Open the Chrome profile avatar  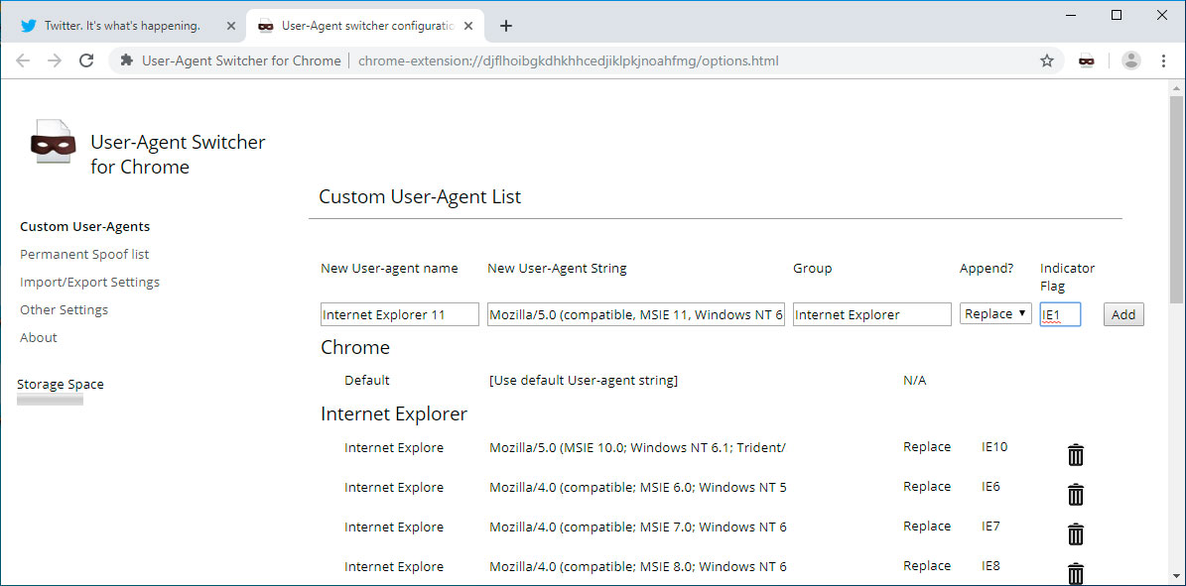pyautogui.click(x=1130, y=61)
